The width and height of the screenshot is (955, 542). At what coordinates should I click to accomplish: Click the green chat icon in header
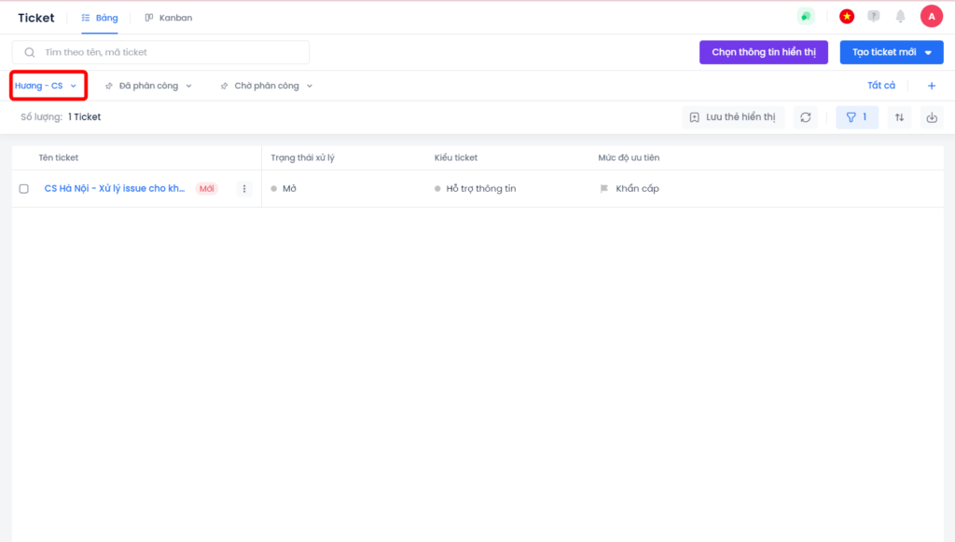(806, 17)
